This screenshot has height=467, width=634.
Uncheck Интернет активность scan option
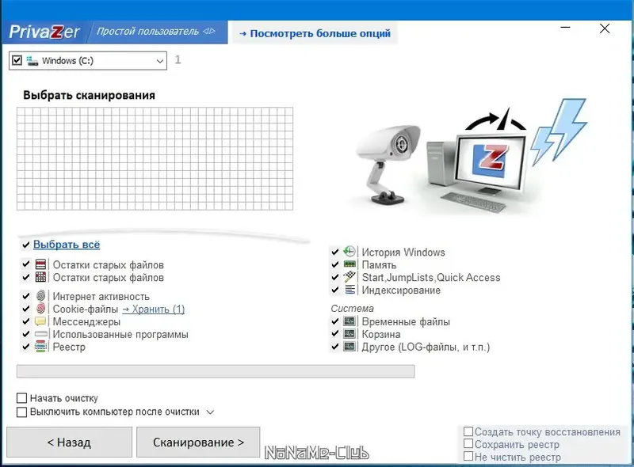[x=26, y=296]
